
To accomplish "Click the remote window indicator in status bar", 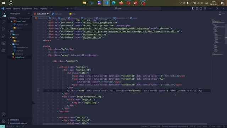I will [x=2, y=127].
